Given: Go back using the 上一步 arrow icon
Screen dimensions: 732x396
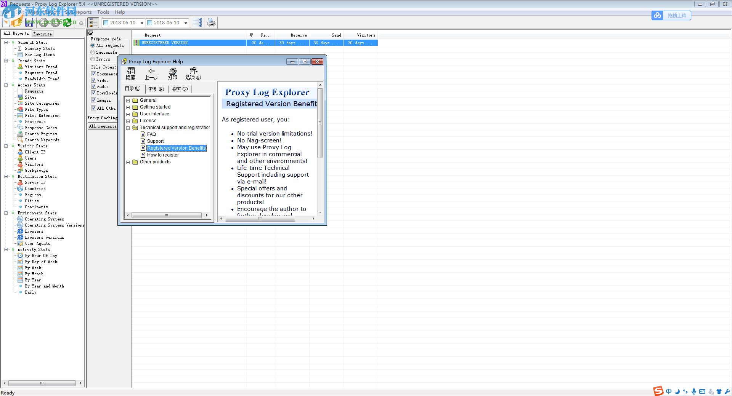Looking at the screenshot, I should coord(151,73).
